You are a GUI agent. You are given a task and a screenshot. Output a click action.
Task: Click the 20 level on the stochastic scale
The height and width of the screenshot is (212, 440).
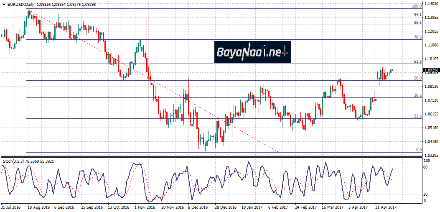427,194
